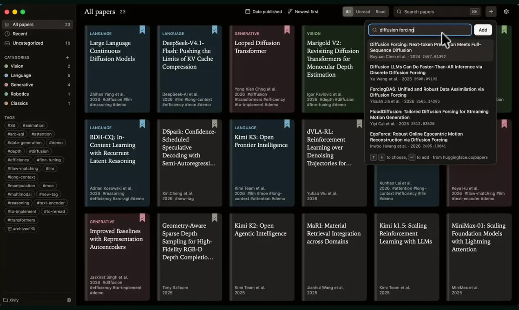Select the EgoForce search result
Image resolution: width=519 pixels, height=310 pixels.
[x=430, y=140]
